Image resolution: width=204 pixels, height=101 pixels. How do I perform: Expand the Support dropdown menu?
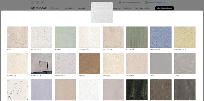(82, 8)
